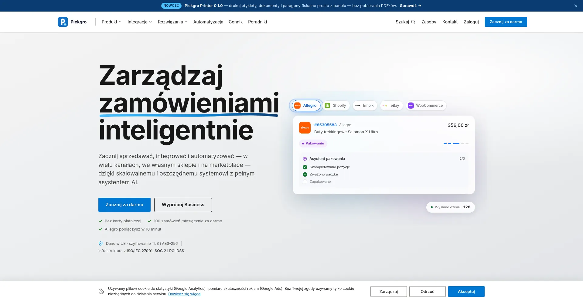The height and width of the screenshot is (302, 583).
Task: Click Zarządzaj in cookie bar
Action: point(389,291)
